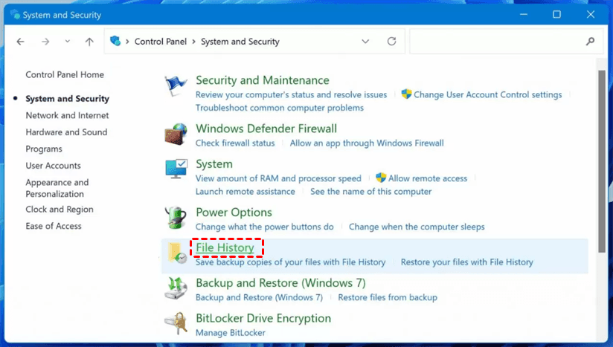Minimize the System and Security window
Viewport: 613px width, 347px height.
tap(524, 14)
